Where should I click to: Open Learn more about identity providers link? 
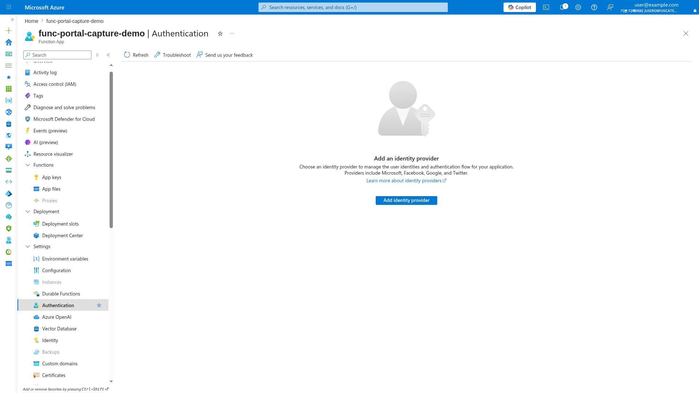coord(406,181)
